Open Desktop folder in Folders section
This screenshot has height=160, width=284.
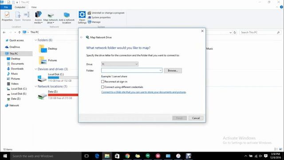pos(48,48)
